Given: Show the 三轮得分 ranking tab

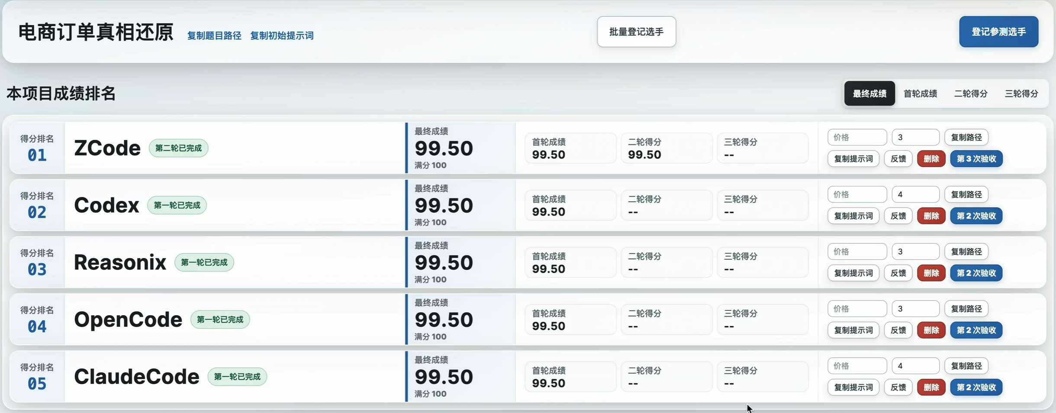Looking at the screenshot, I should coord(1021,94).
